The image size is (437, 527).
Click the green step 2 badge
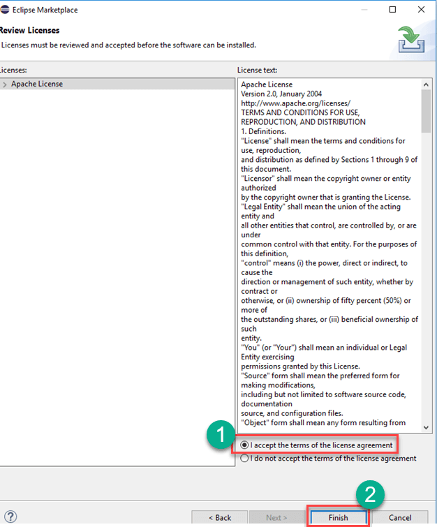coord(371,494)
